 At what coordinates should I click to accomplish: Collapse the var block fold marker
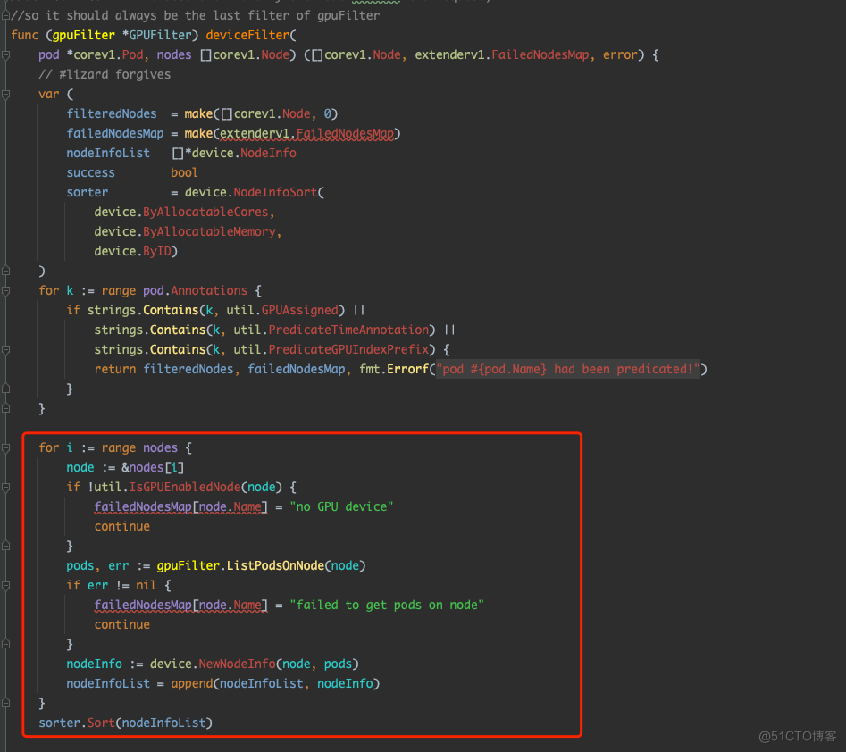point(6,95)
